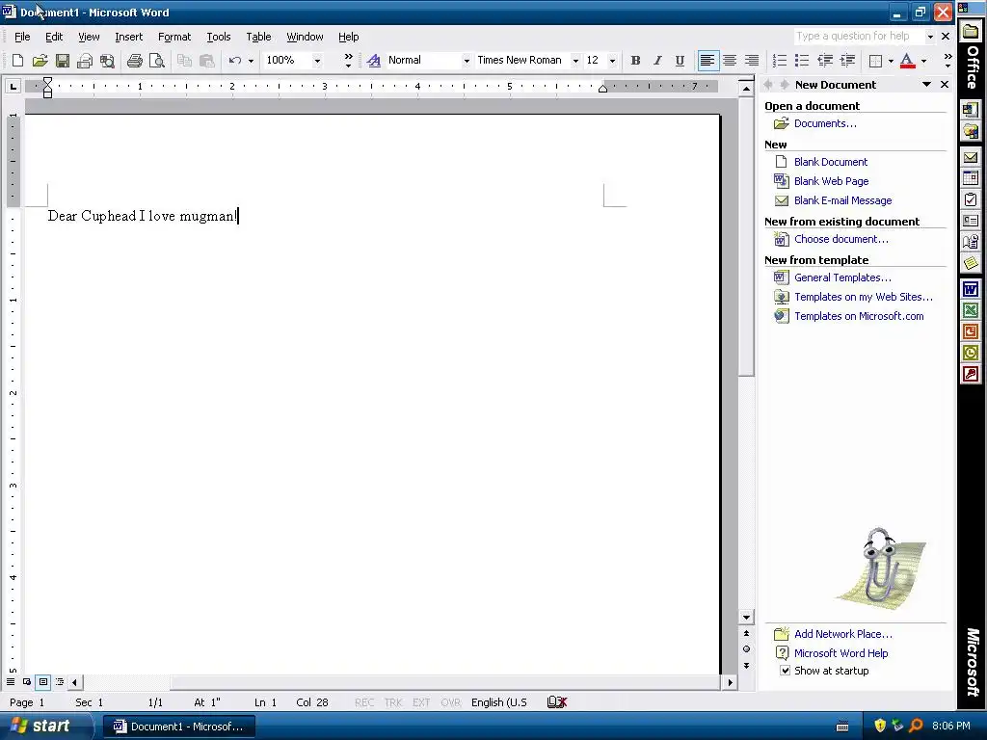
Task: Click the Excel icon on the Office shortcut bar
Action: [x=970, y=310]
